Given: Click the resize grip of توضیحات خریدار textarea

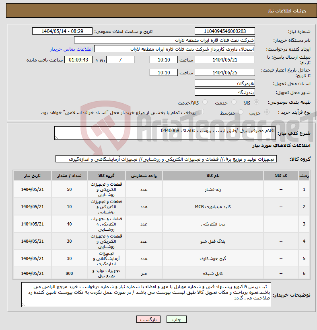Looking at the screenshot, I should point(23,305).
